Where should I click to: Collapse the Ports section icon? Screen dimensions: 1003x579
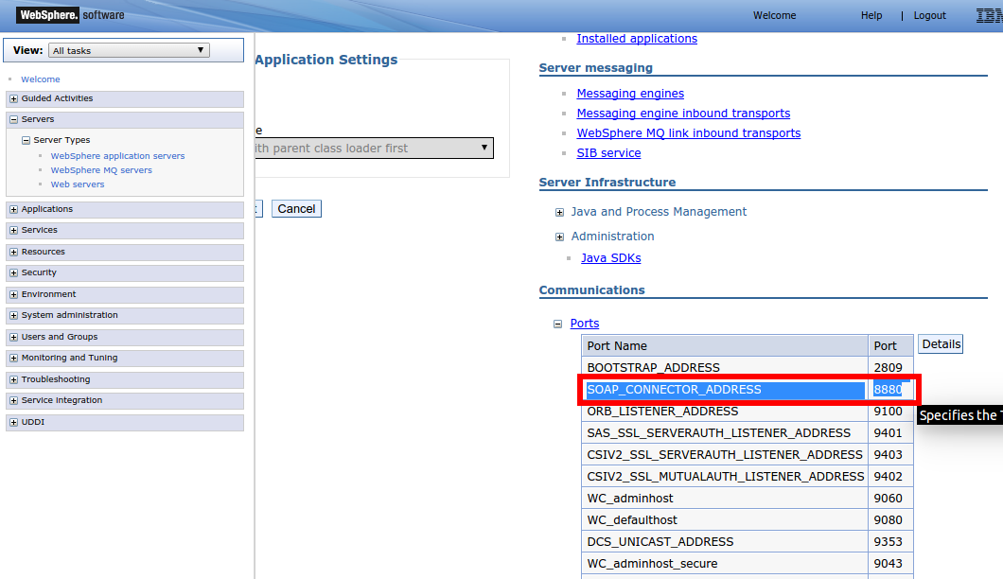coord(557,324)
